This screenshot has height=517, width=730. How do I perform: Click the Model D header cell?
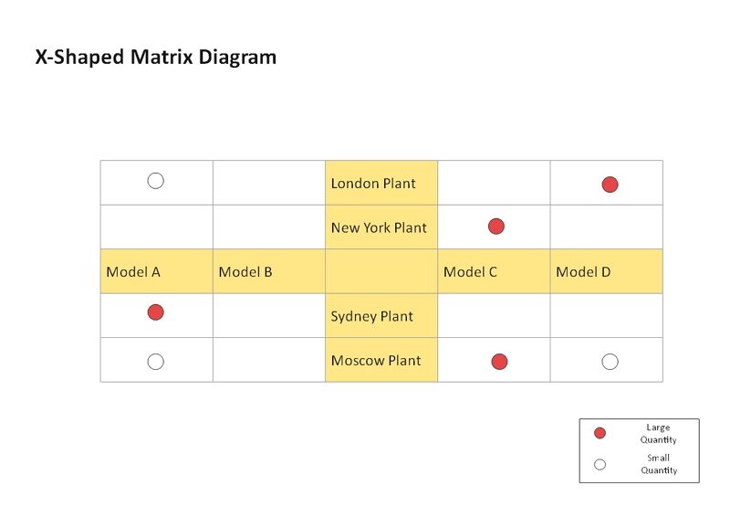[607, 271]
